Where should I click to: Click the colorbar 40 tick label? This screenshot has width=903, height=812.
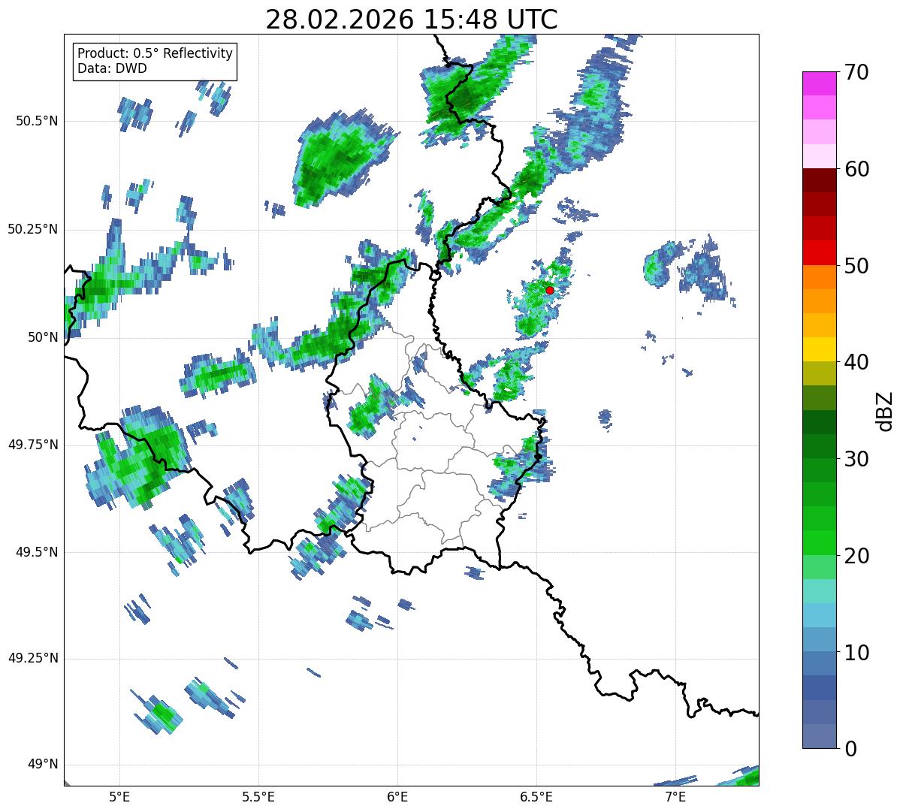coord(857,362)
